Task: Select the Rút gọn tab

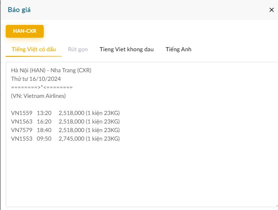Action: click(x=77, y=49)
